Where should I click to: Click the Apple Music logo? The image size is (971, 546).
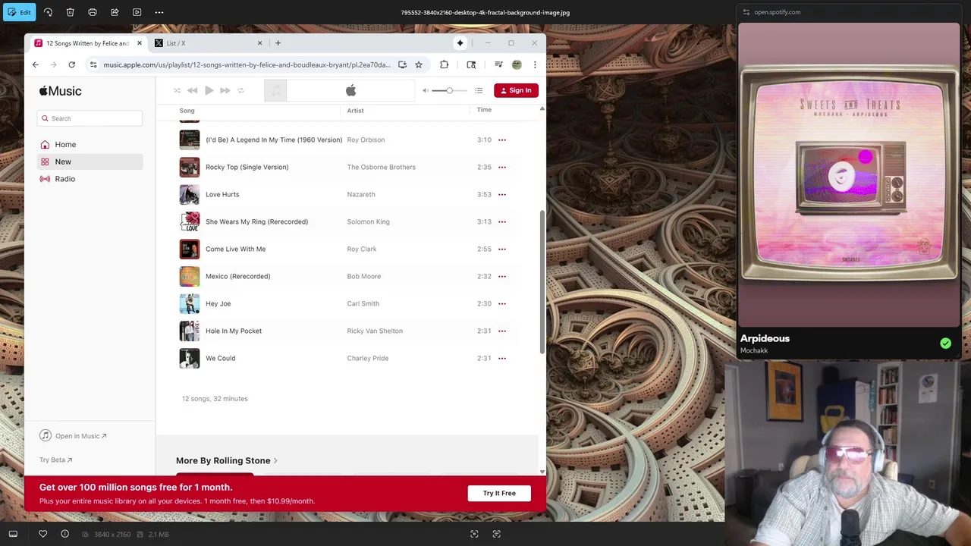point(61,91)
